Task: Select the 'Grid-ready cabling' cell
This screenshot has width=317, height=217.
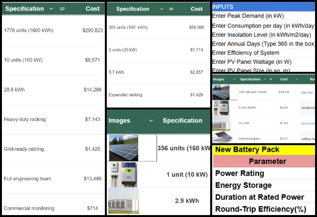Action: click(x=24, y=149)
